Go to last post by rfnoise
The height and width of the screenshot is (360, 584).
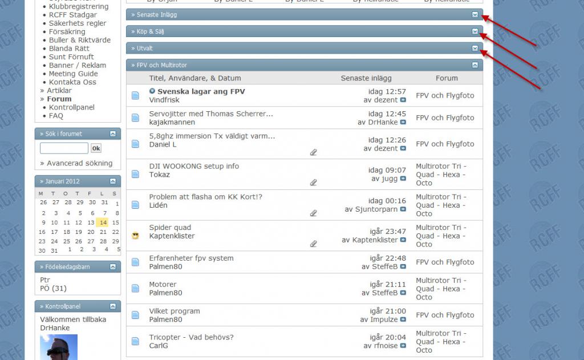403,346
